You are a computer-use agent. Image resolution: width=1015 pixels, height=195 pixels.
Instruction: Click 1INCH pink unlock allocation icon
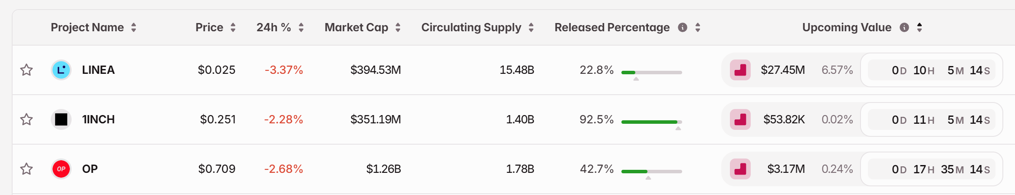coord(740,119)
